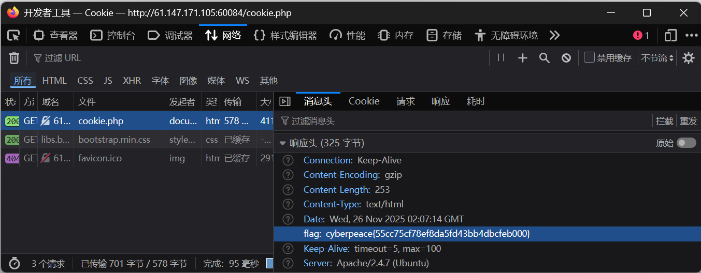This screenshot has height=273, width=701.
Task: Filter requests by 其他 other
Action: point(268,81)
